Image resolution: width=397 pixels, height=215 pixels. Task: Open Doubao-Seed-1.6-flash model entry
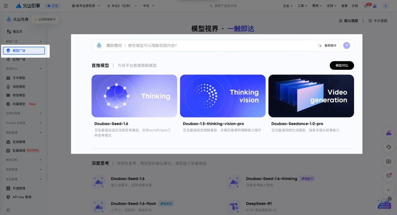(x=133, y=204)
